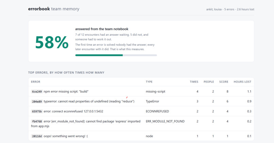
Task: Click the 'missing-script' type cell
Action: pos(155,91)
